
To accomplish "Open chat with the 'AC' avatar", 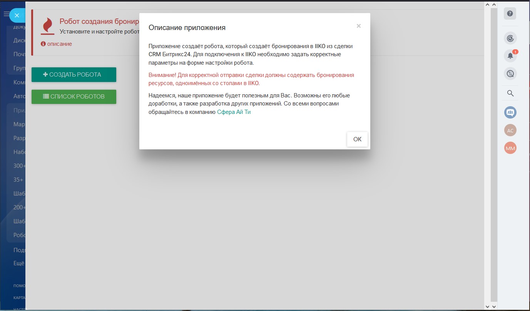I will tap(510, 130).
